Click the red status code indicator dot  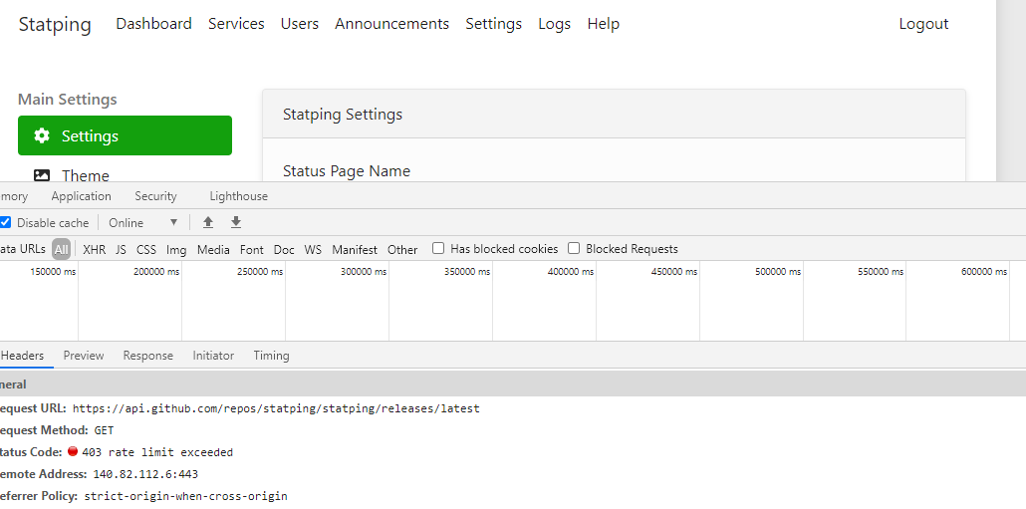pyautogui.click(x=73, y=451)
